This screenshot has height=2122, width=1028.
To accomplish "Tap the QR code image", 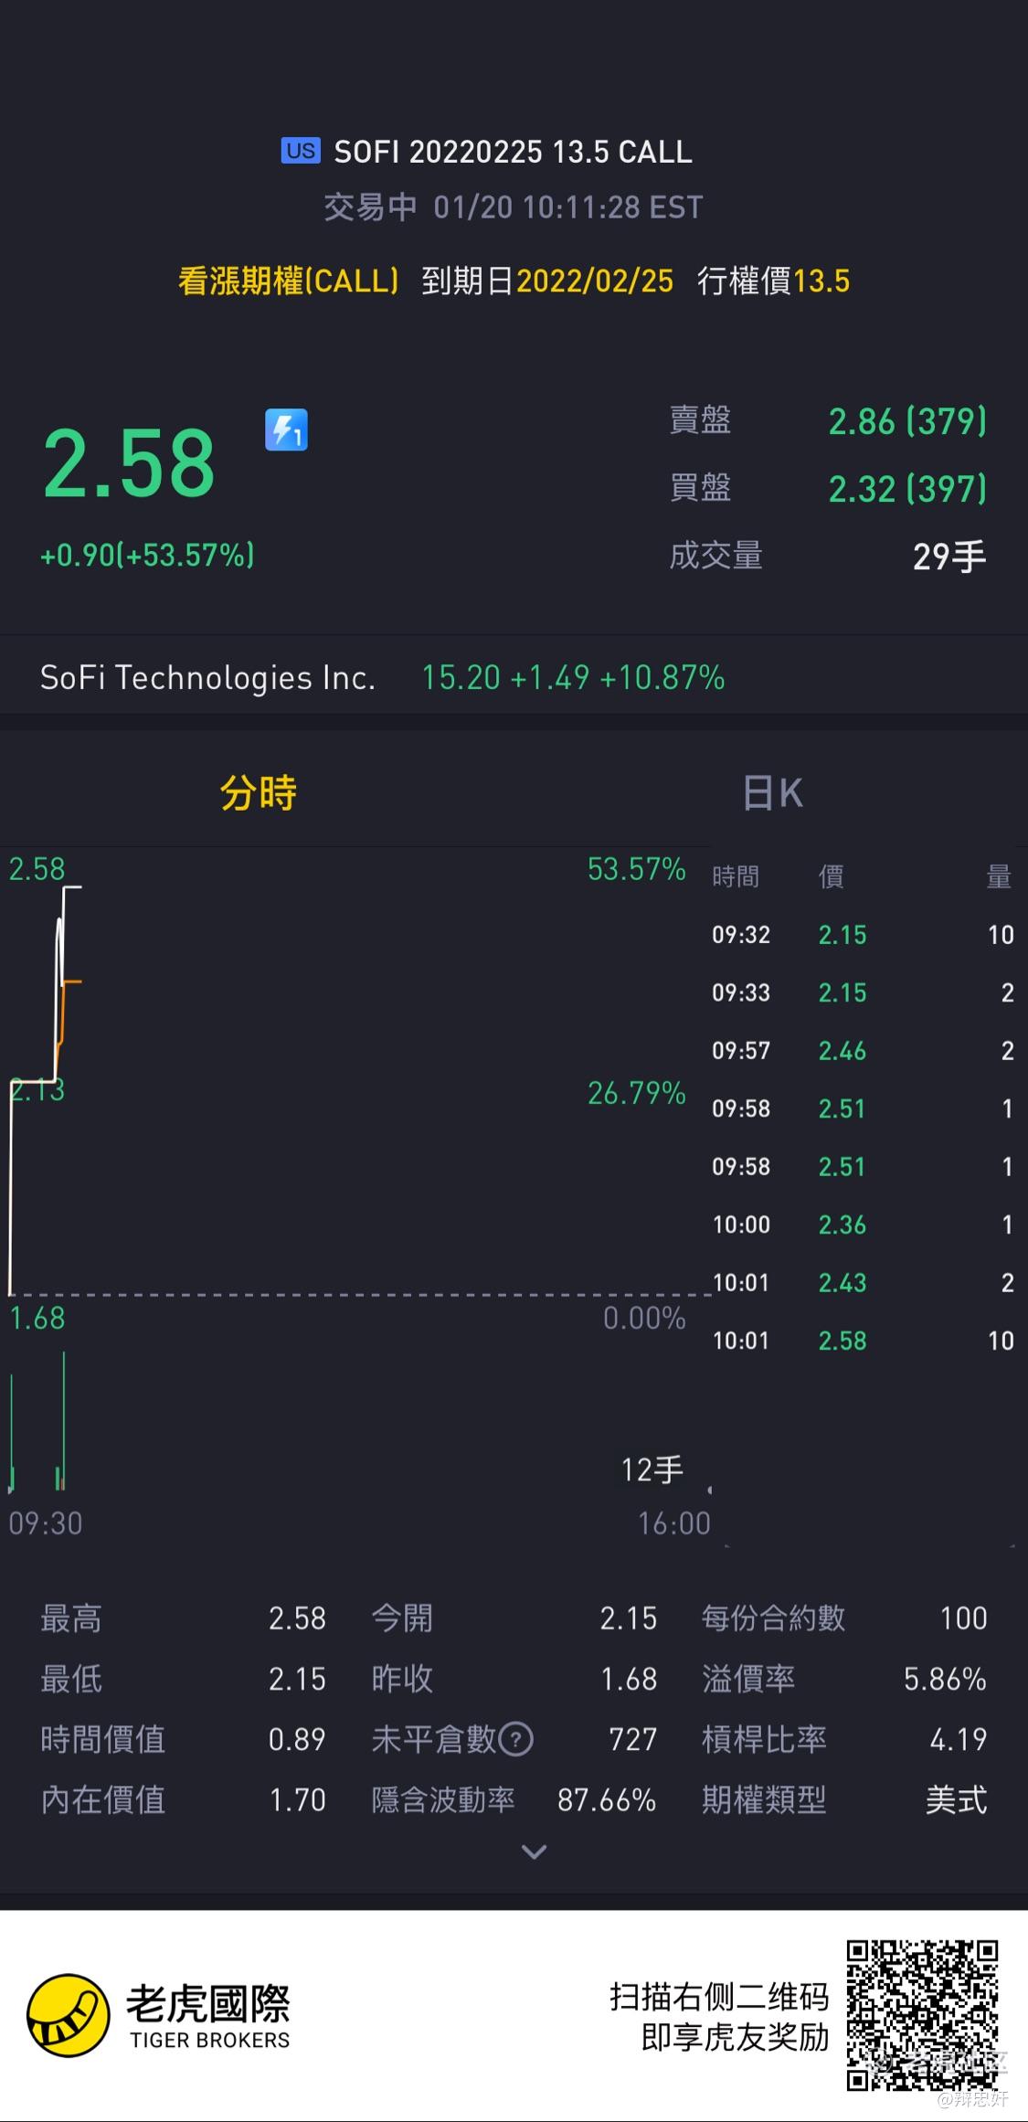I will 922,2014.
